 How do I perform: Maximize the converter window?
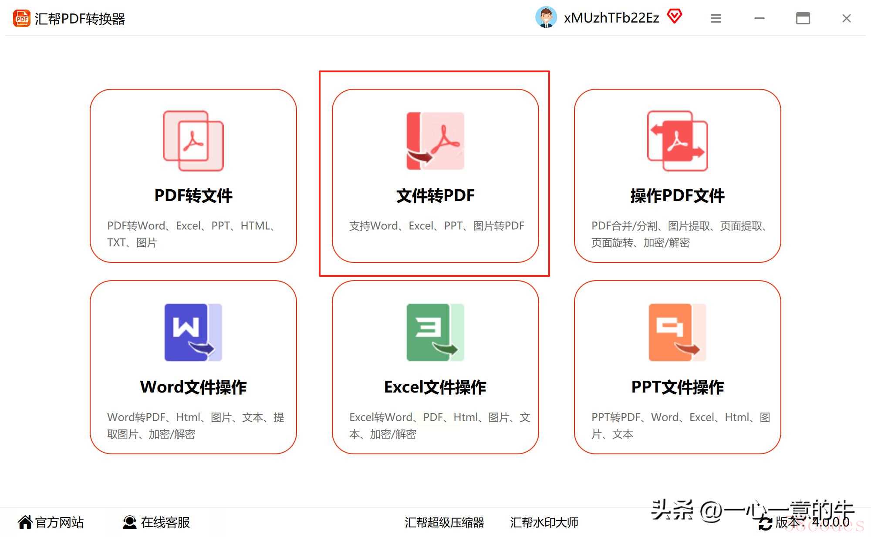click(x=803, y=18)
